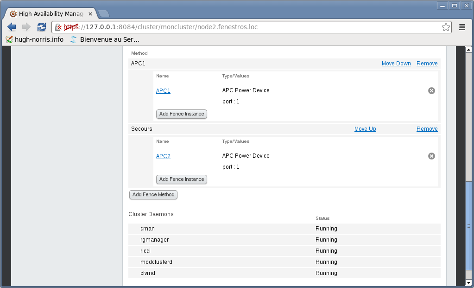Screen dimensions: 474x288
Task: Open the browser hamburger menu
Action: pos(462,27)
